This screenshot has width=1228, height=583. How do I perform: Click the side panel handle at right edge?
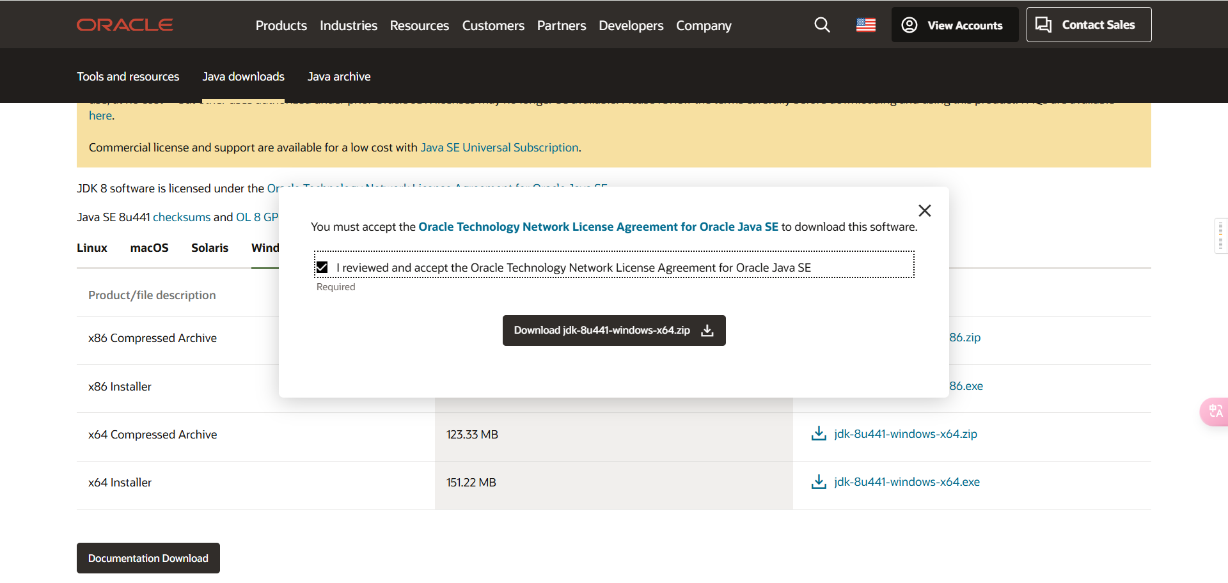[x=1220, y=236]
